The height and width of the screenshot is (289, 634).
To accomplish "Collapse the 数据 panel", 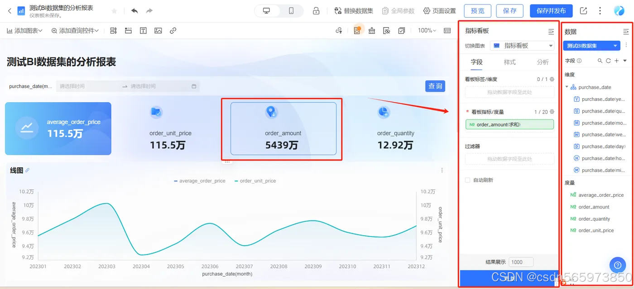I will click(x=626, y=32).
